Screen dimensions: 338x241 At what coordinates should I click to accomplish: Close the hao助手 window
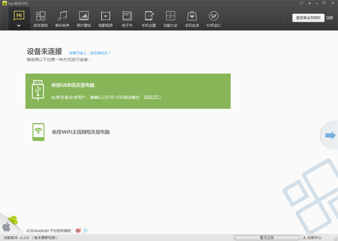click(332, 3)
